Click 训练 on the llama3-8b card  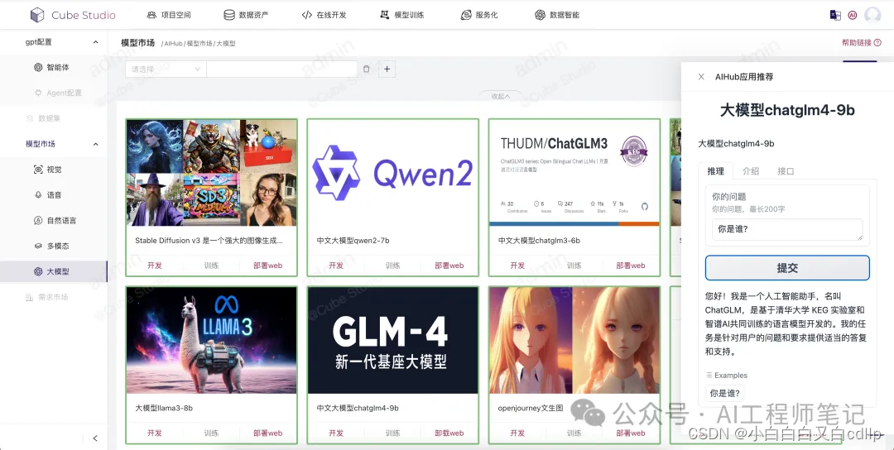(212, 433)
